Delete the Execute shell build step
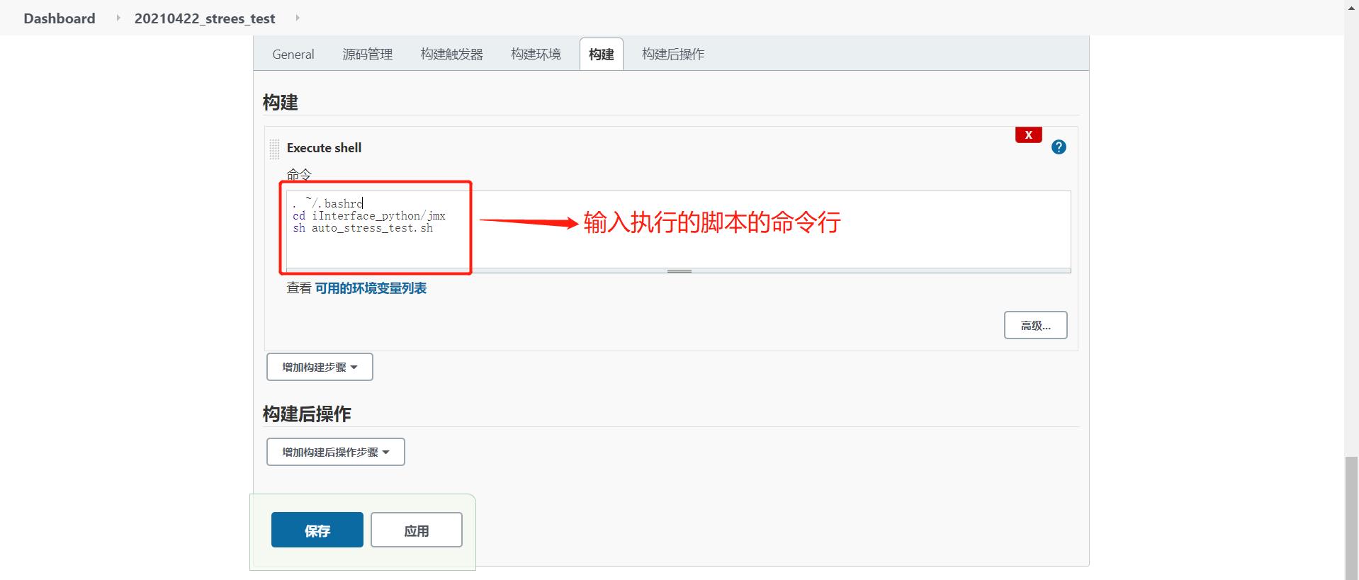 pyautogui.click(x=1028, y=135)
